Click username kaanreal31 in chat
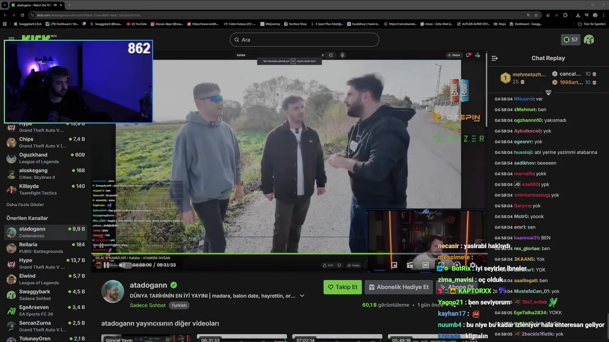 (526, 238)
